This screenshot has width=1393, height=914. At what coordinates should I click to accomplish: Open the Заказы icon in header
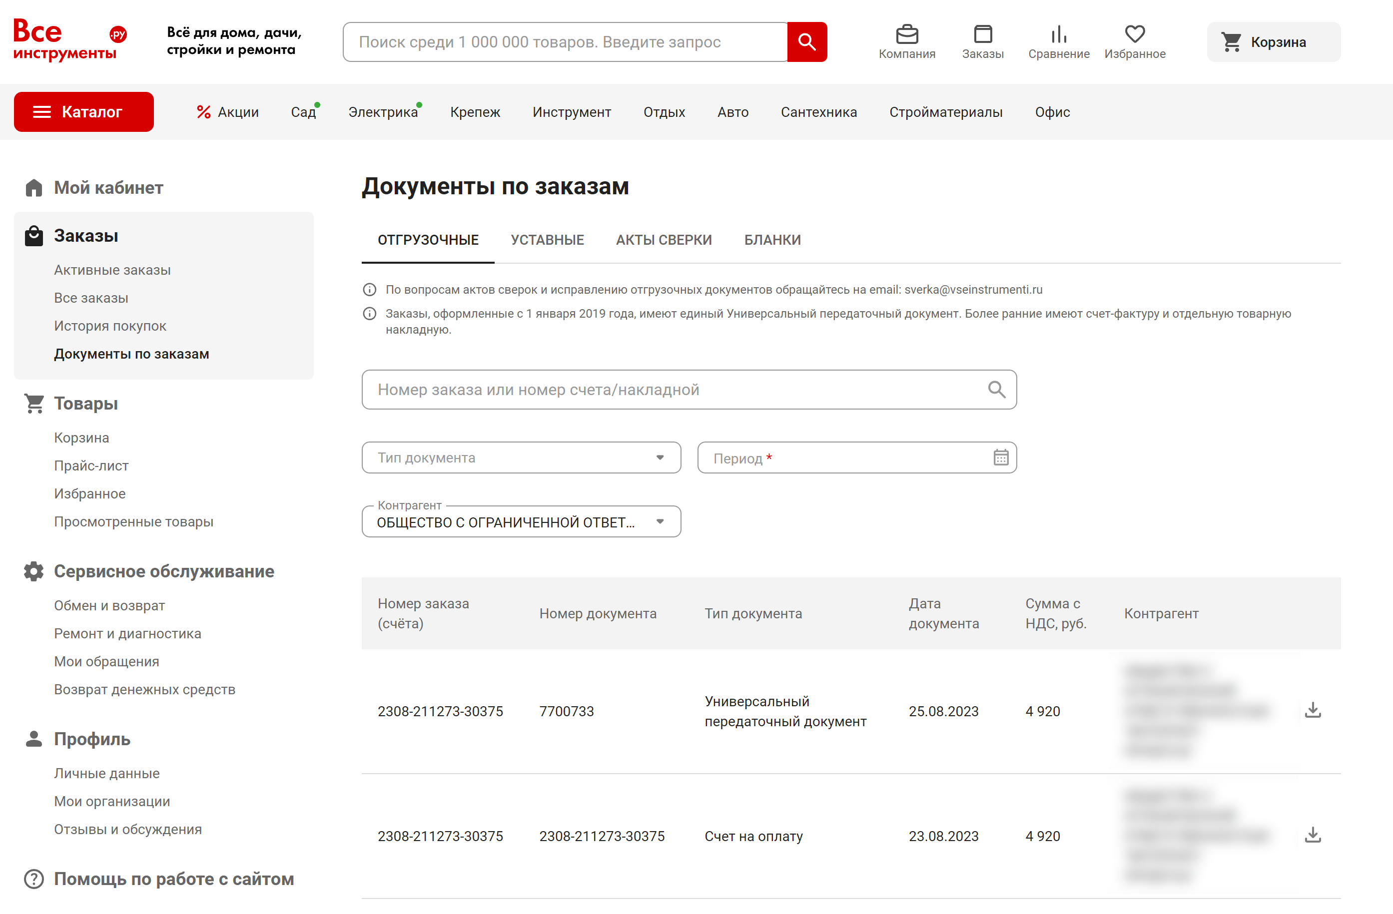point(983,34)
